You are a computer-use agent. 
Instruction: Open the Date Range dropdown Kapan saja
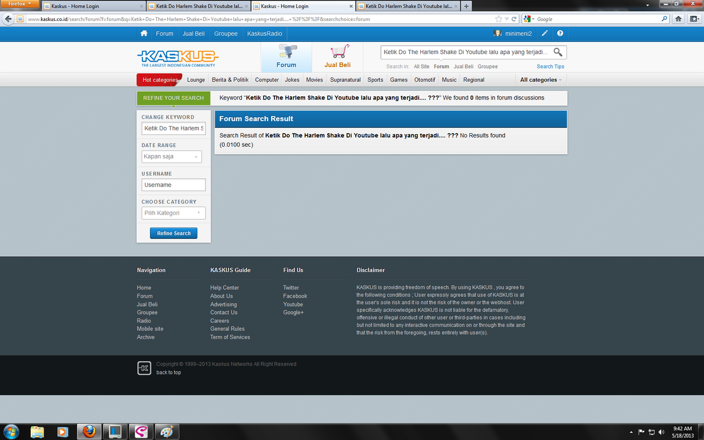[172, 157]
